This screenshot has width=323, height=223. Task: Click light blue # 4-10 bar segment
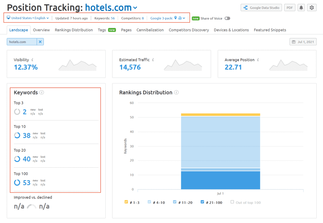pos(220,142)
